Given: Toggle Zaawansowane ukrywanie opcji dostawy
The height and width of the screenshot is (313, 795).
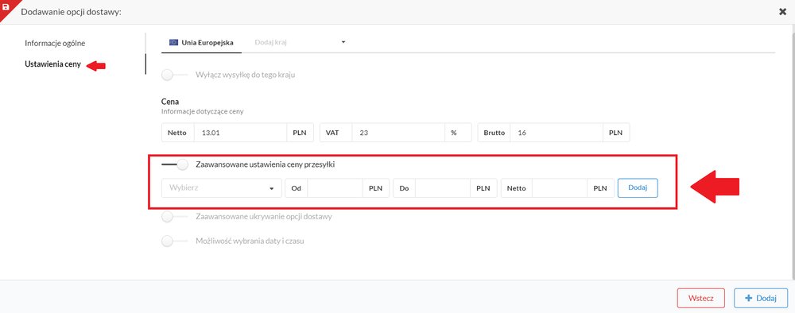Looking at the screenshot, I should (174, 217).
